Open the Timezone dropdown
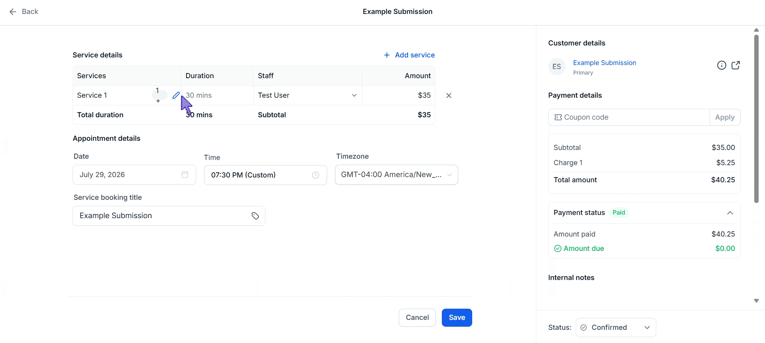This screenshot has width=765, height=343. coord(396,175)
